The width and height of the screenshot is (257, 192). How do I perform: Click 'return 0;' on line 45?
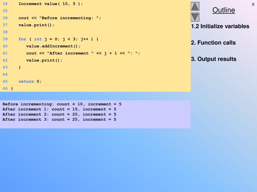pyautogui.click(x=30, y=81)
